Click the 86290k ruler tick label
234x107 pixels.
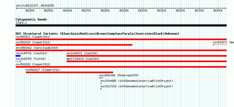tap(124, 10)
